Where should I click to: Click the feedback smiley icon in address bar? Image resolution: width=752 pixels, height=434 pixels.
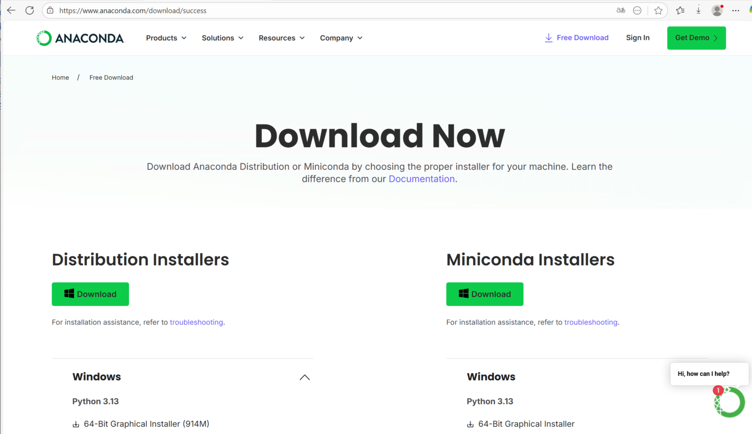(637, 10)
